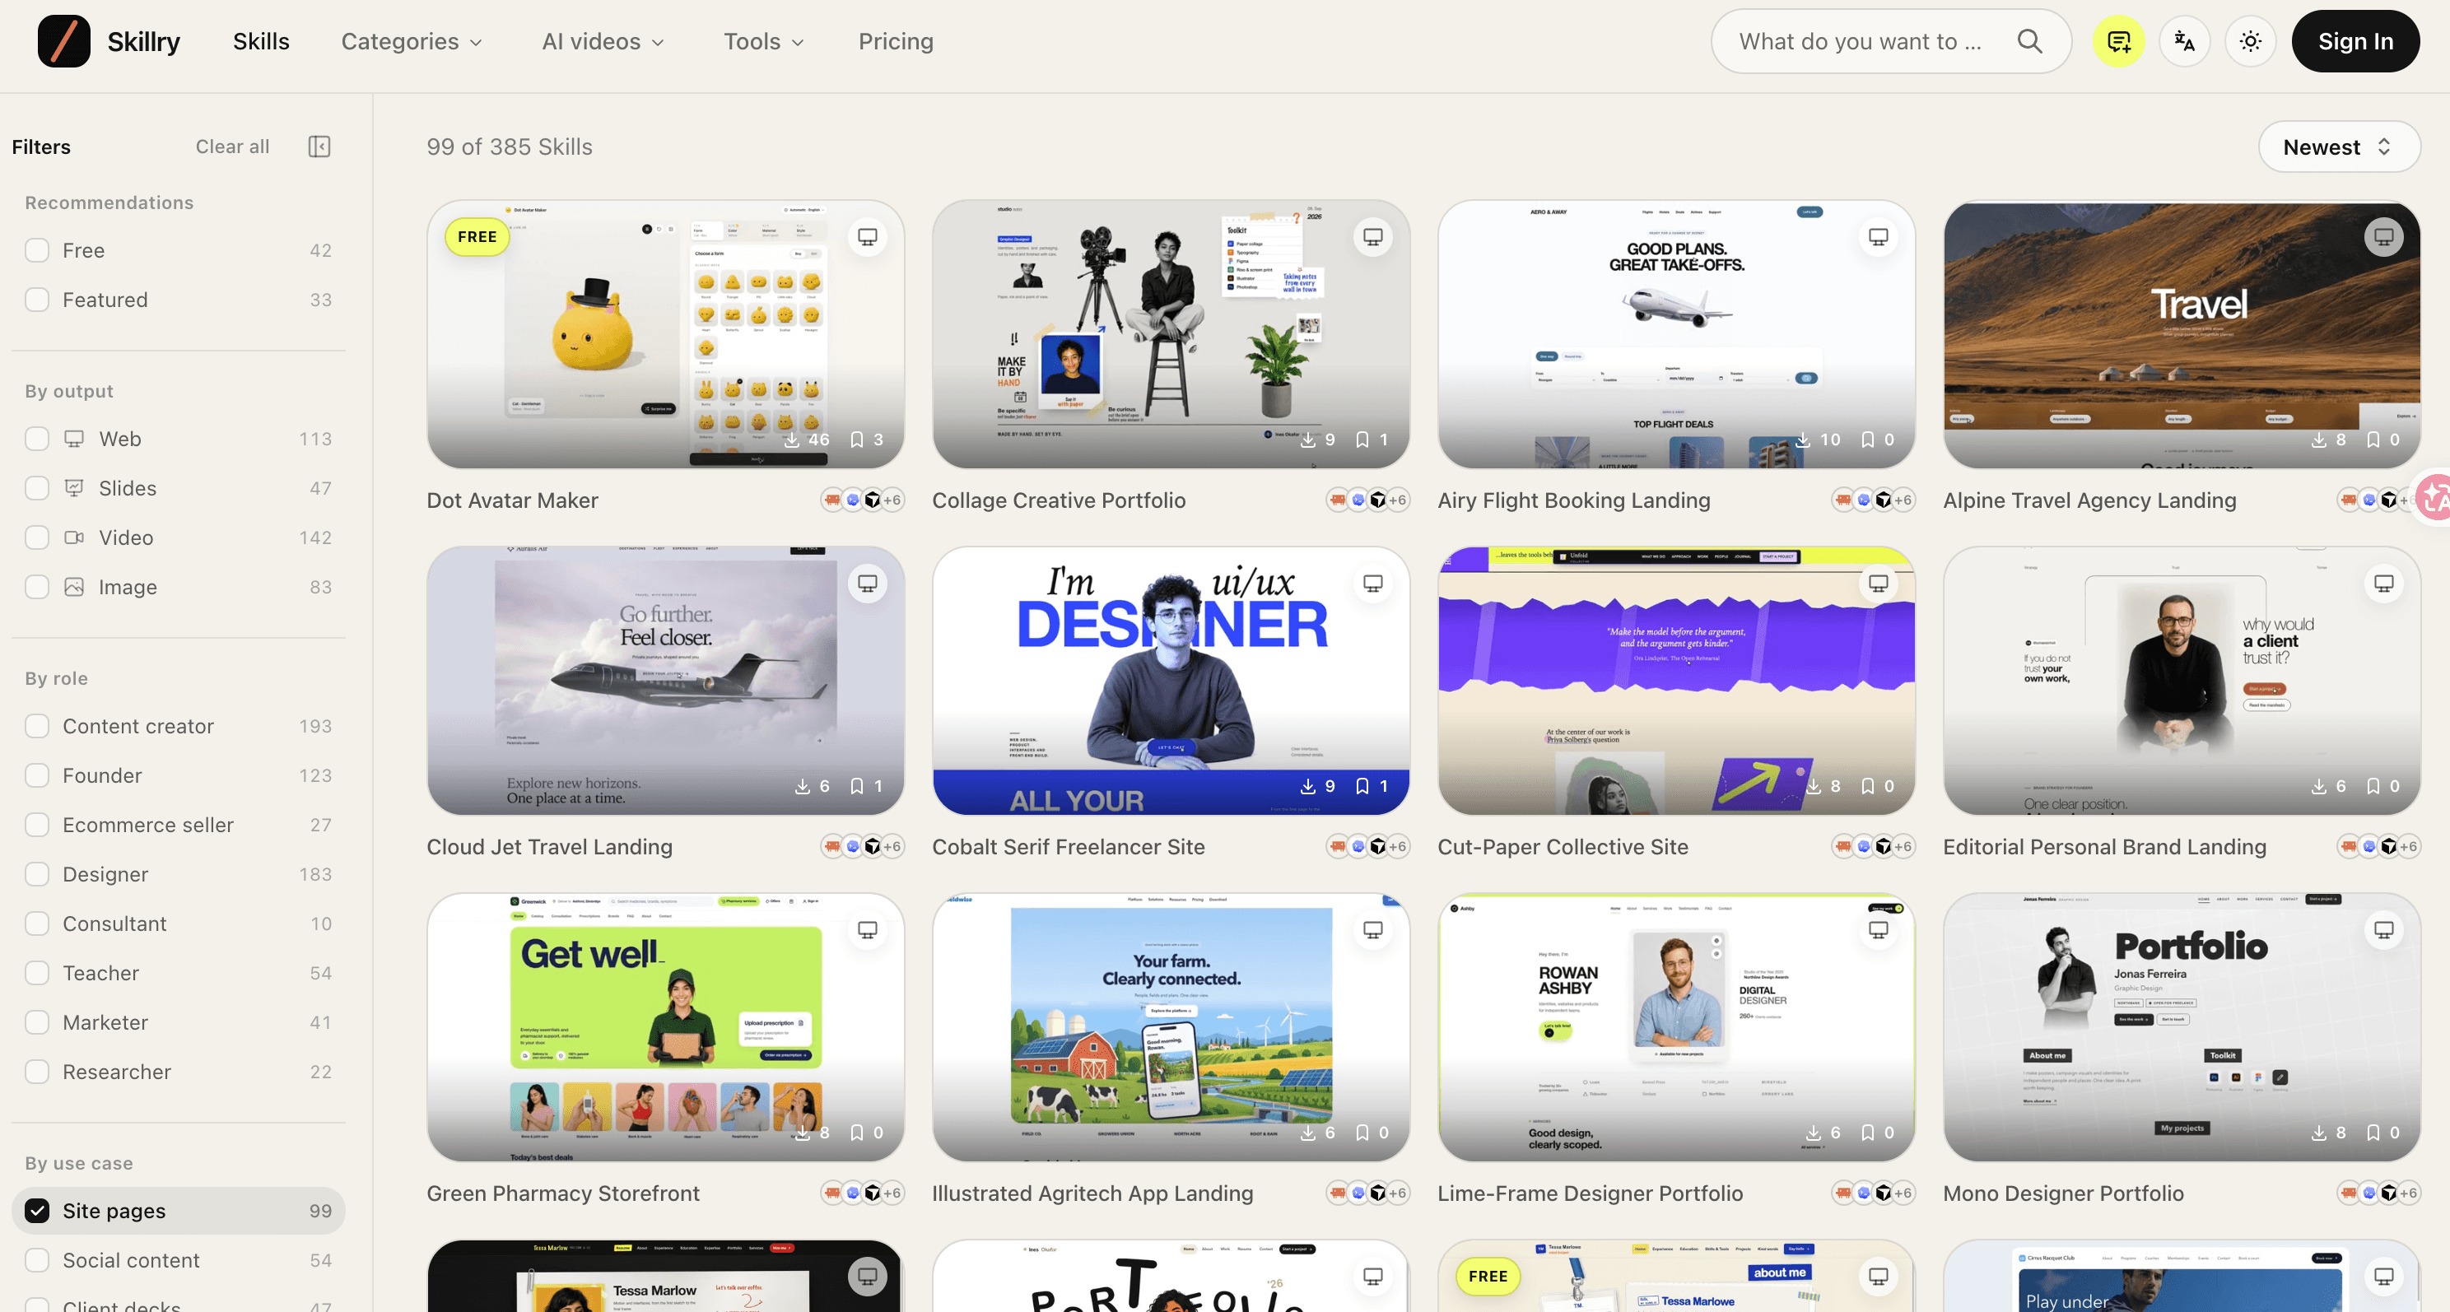Open the yellow feedback chat icon

pos(2118,41)
